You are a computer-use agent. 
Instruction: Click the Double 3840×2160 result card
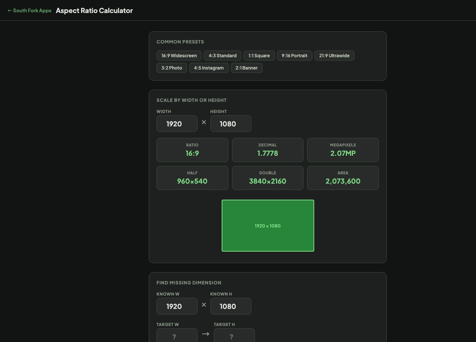coord(268,178)
